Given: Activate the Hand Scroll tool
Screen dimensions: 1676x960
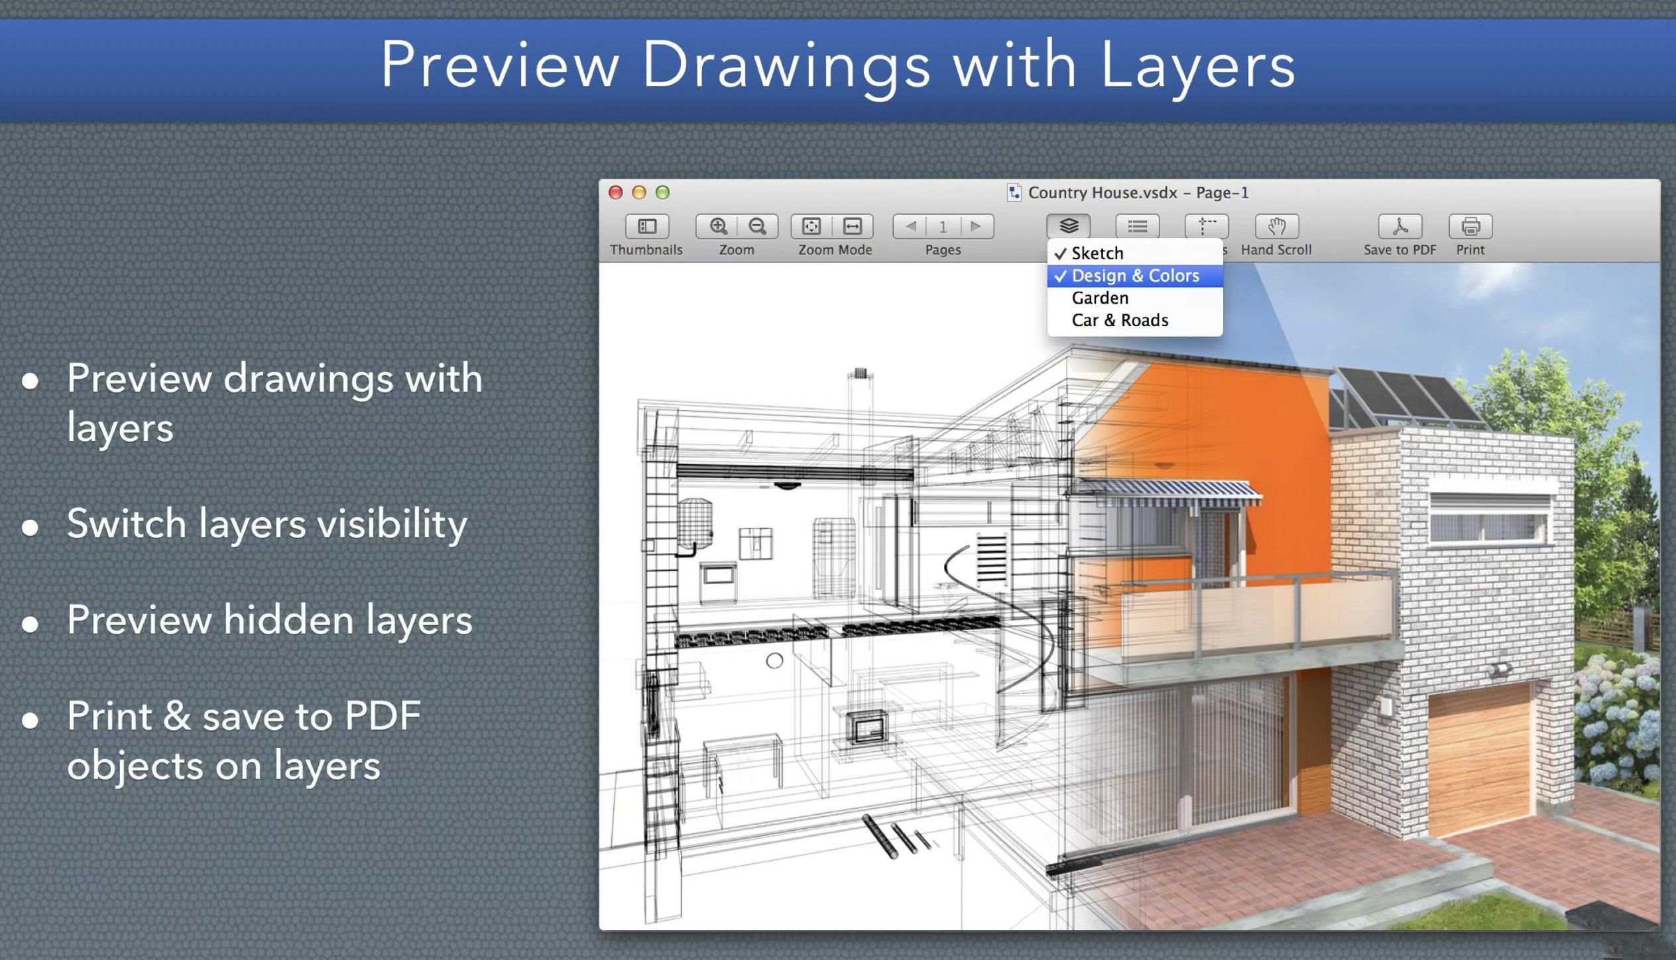Looking at the screenshot, I should click(1276, 226).
